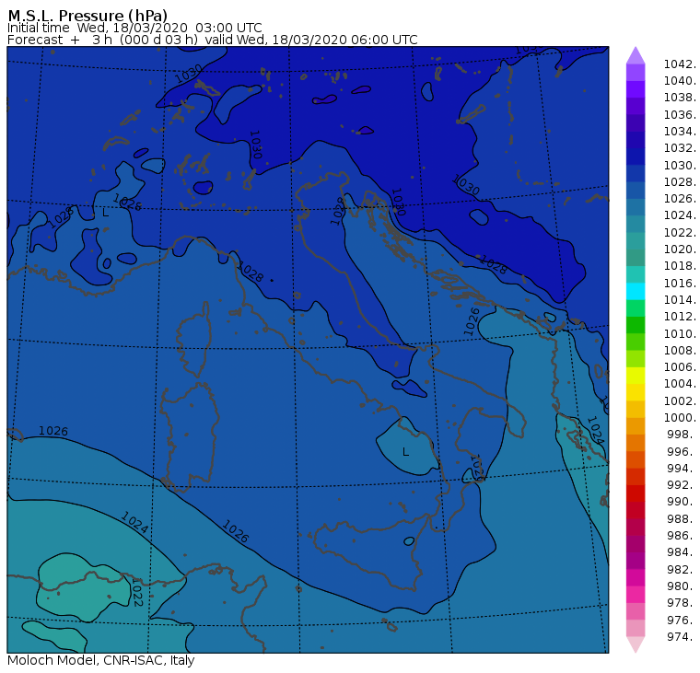Click the "1020" contour label near Calabria
700x673 pixels.
click(477, 468)
